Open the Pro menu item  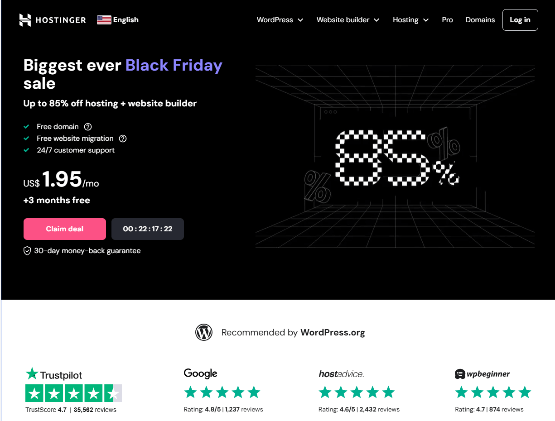447,20
